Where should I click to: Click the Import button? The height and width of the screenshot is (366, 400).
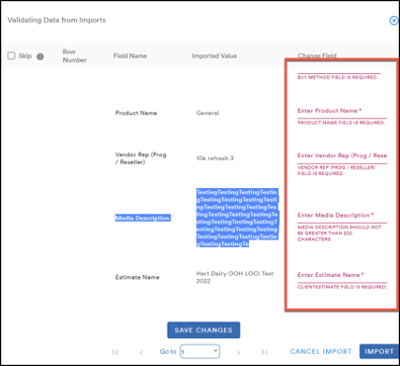[x=379, y=351]
